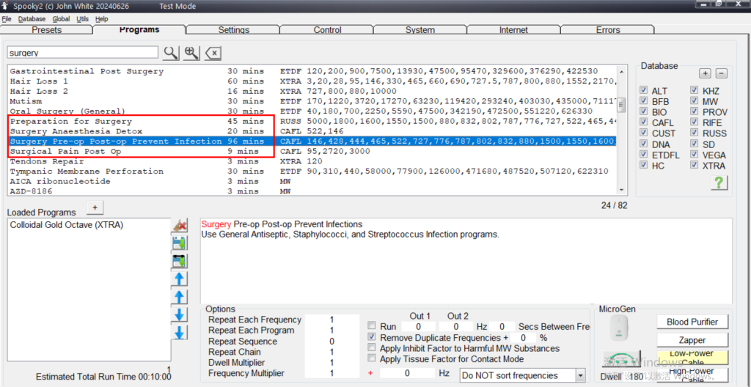Viewport: 751px width, 387px height.
Task: Click the Repeat Each Frequency value field
Action: tap(331, 320)
